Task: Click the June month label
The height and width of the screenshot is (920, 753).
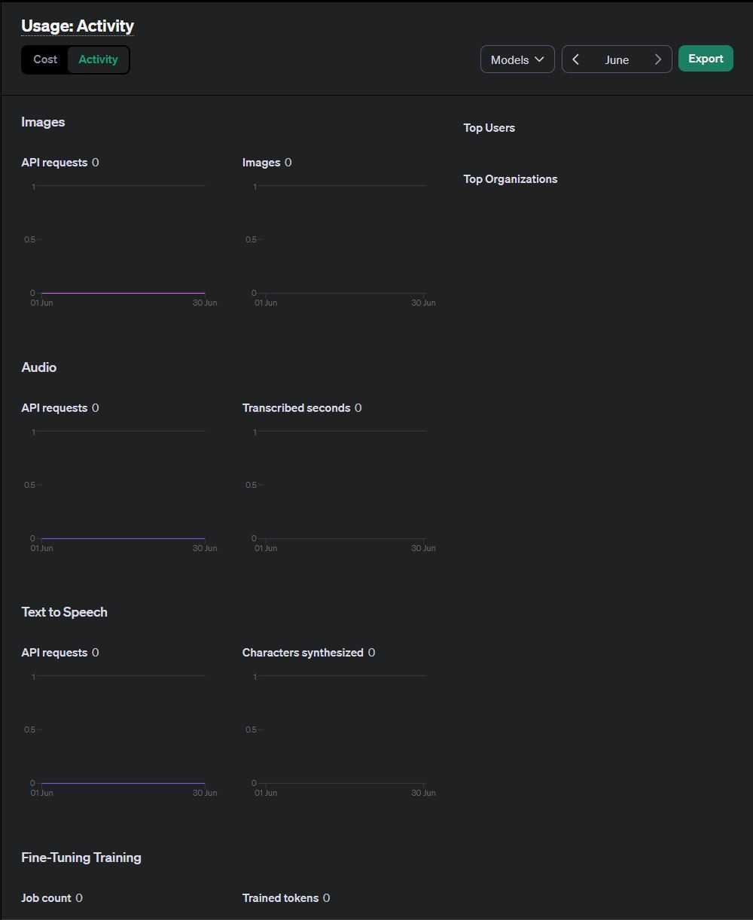Action: coord(617,60)
